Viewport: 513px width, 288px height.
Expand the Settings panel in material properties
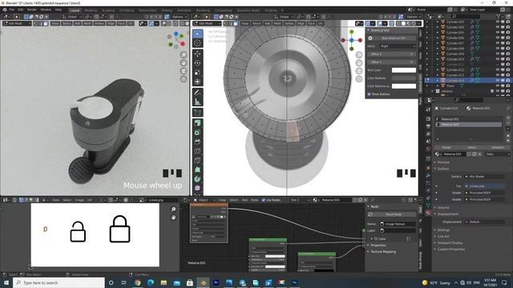point(443,230)
